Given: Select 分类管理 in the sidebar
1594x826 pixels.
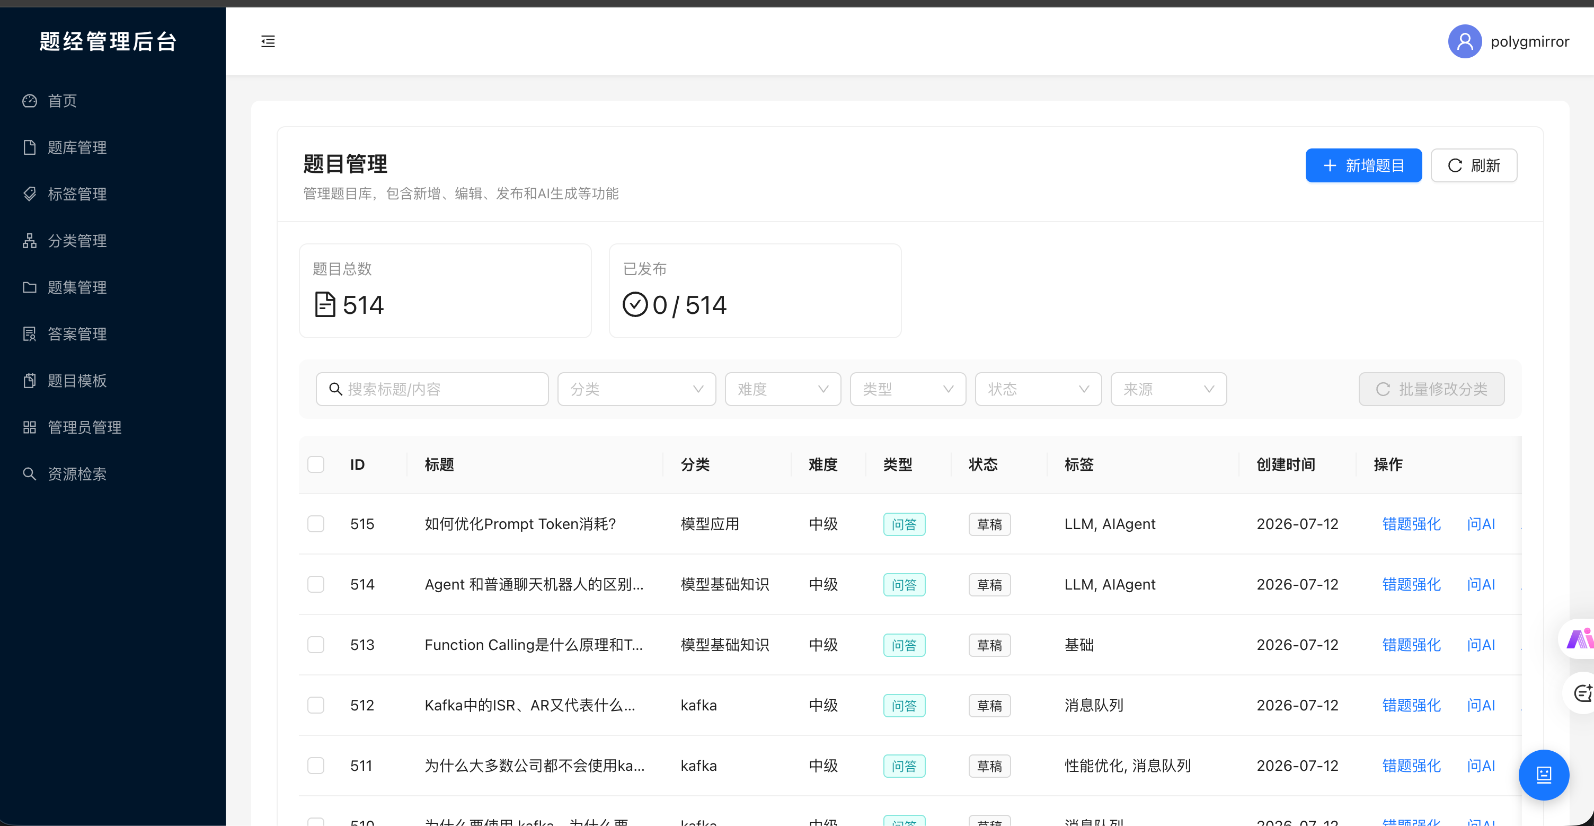Looking at the screenshot, I should (x=113, y=241).
